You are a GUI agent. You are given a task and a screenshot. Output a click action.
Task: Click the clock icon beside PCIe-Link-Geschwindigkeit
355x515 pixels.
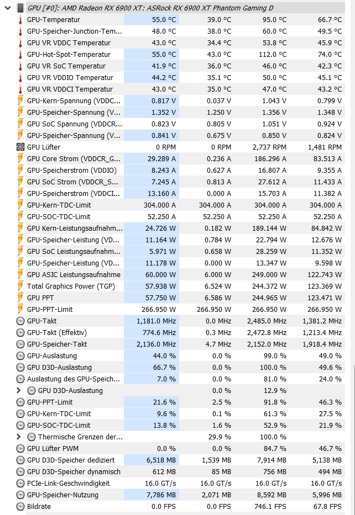[x=20, y=484]
